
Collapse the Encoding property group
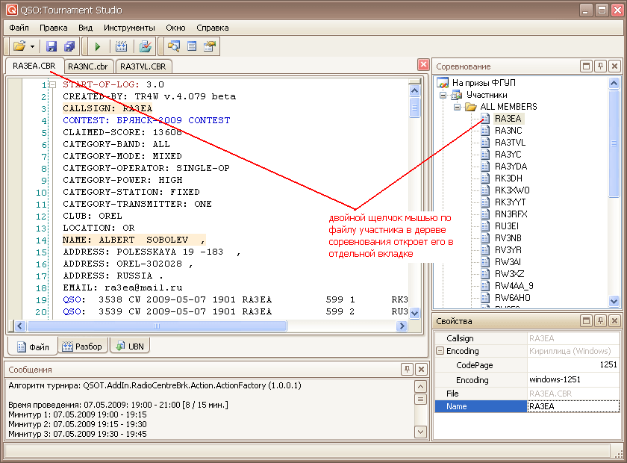(x=440, y=351)
